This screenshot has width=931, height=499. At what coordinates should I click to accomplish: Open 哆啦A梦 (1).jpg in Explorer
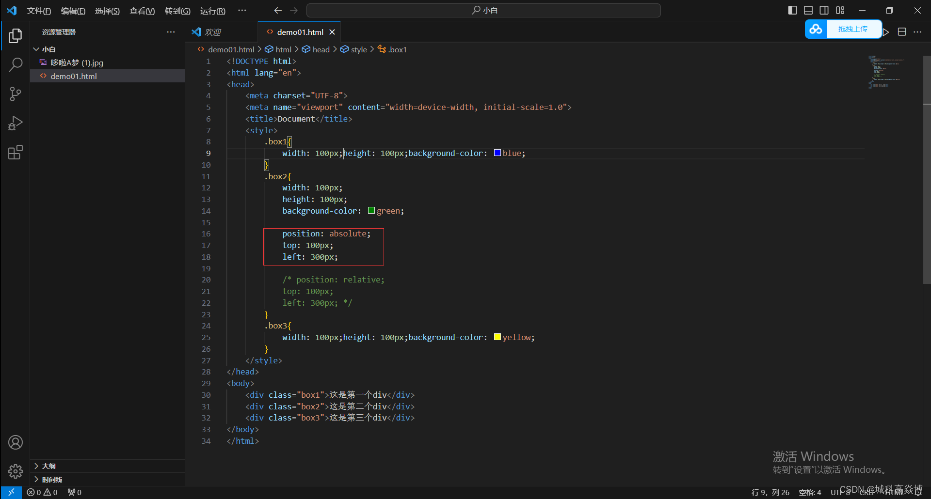tap(107, 62)
